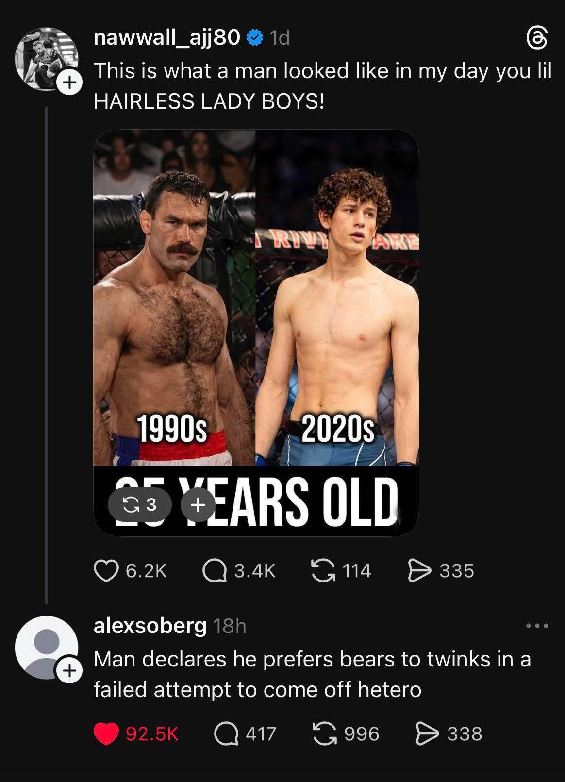Click the verified badge next to nawwall_ajj80
Image resolution: width=565 pixels, height=782 pixels.
pyautogui.click(x=255, y=37)
